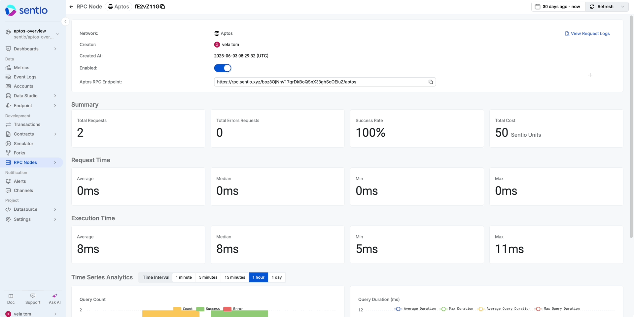Toggle Error series in Query Count legend
Screen dimensions: 634x317
pos(233,309)
